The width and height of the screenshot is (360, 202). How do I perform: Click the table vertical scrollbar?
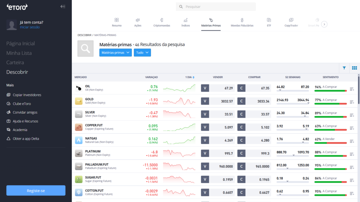pos(359,90)
